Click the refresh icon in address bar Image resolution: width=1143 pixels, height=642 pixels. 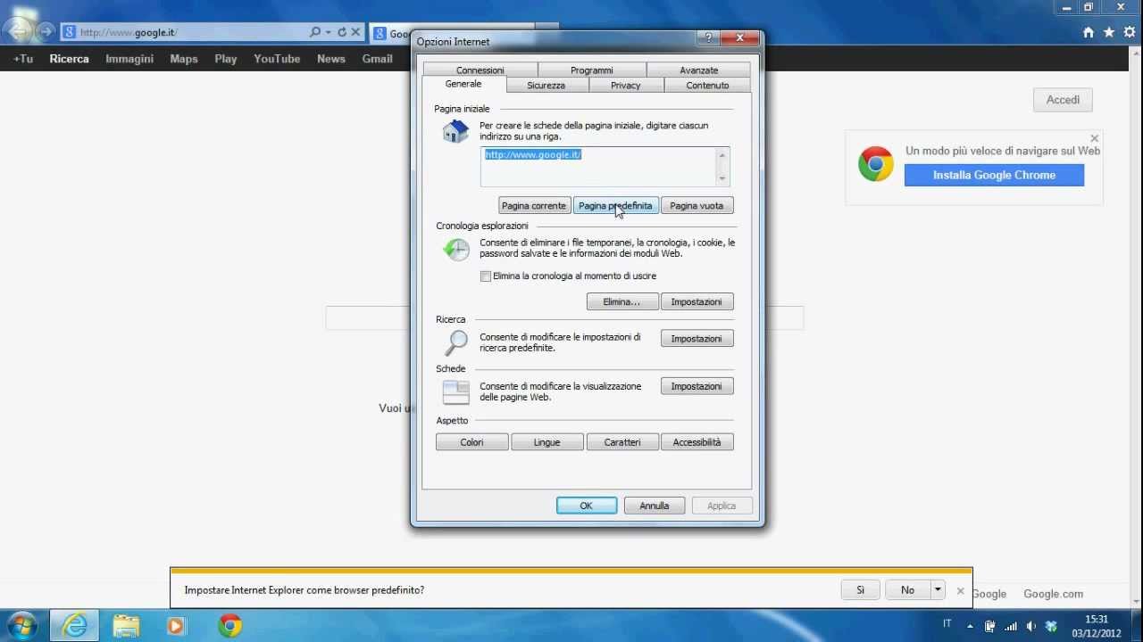[x=342, y=32]
